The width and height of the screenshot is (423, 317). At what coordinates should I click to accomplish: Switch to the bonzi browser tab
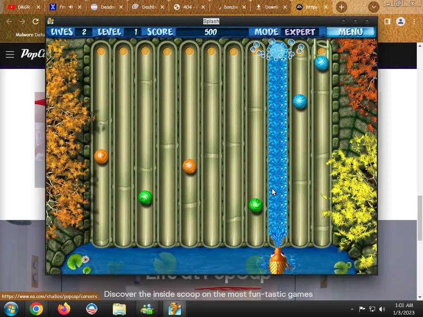tap(231, 7)
